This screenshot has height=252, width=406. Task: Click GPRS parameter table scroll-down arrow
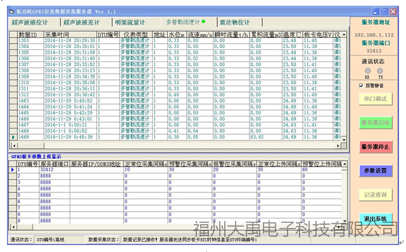click(345, 221)
